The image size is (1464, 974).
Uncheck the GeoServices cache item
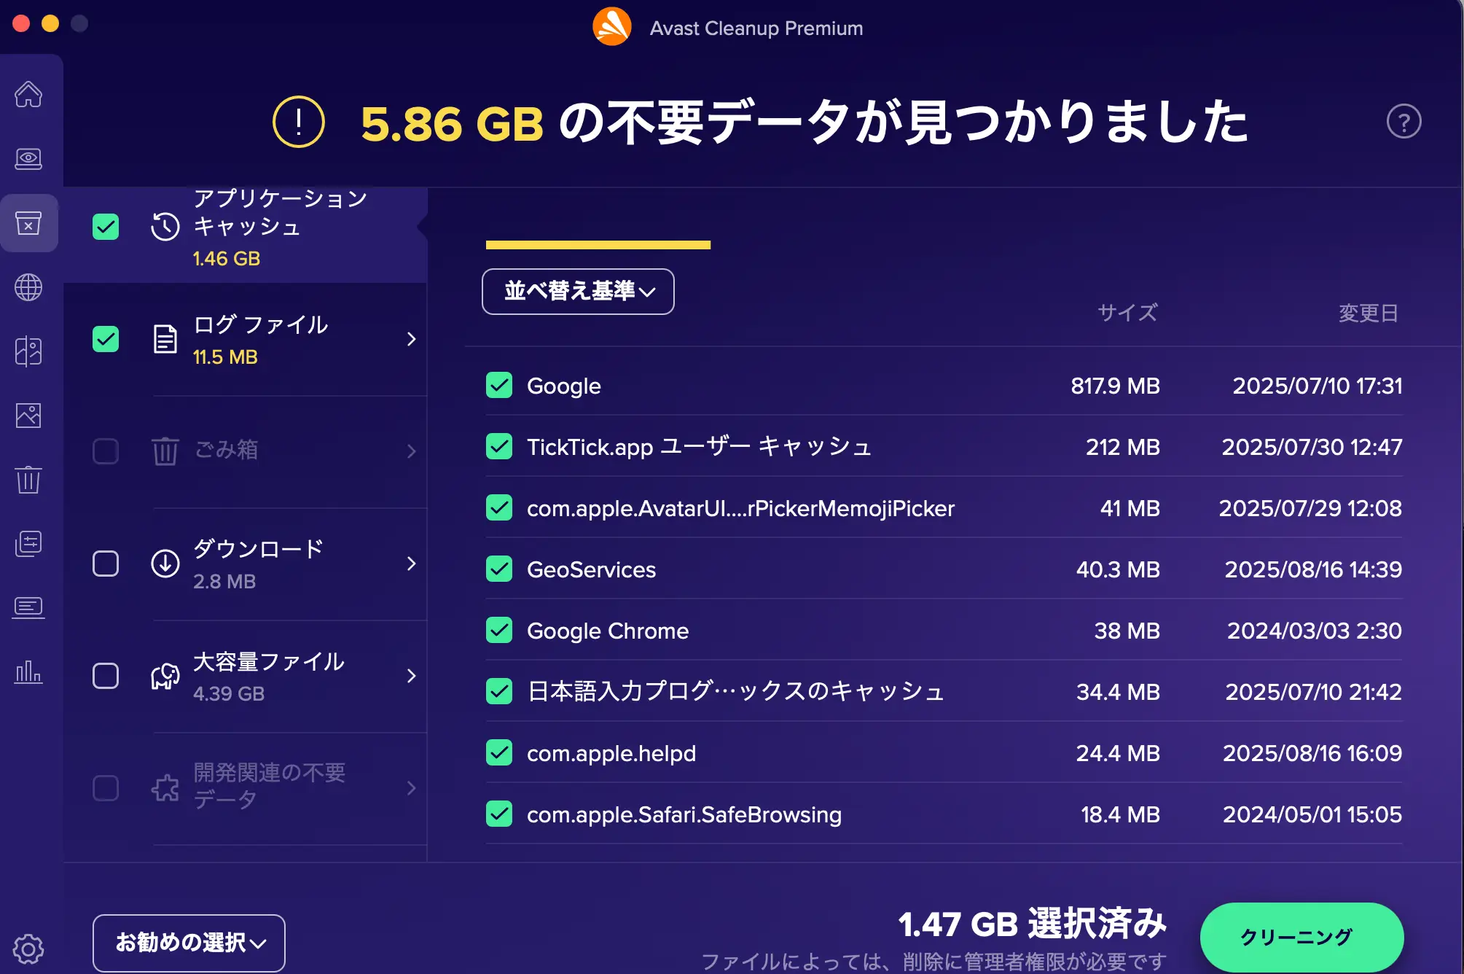click(x=499, y=569)
